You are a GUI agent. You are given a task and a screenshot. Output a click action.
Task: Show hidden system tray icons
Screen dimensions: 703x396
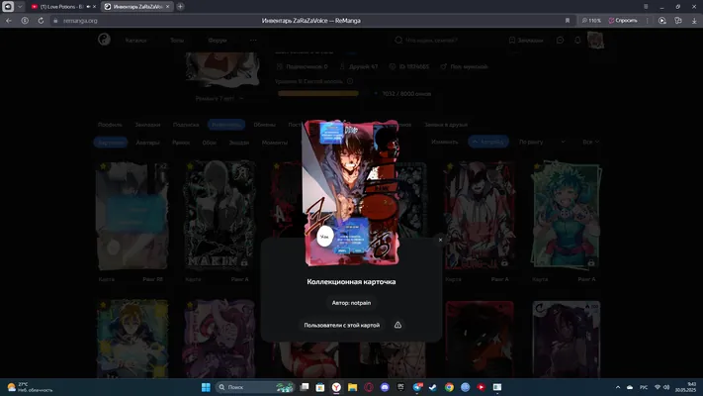click(618, 387)
